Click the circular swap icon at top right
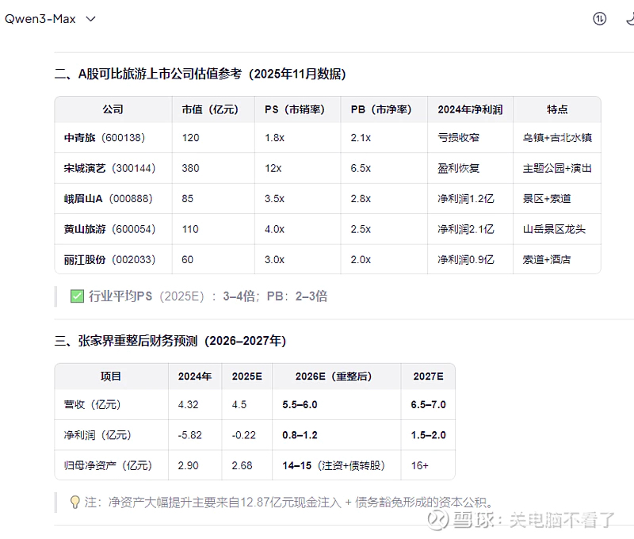 coord(599,18)
